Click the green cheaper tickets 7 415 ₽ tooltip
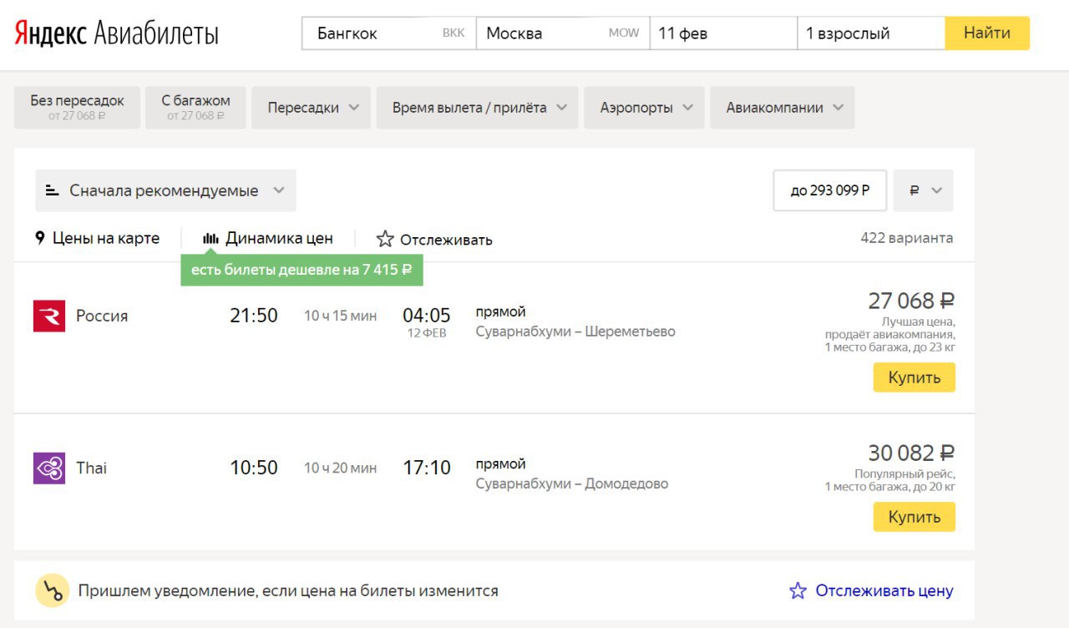Image resolution: width=1069 pixels, height=628 pixels. point(301,270)
